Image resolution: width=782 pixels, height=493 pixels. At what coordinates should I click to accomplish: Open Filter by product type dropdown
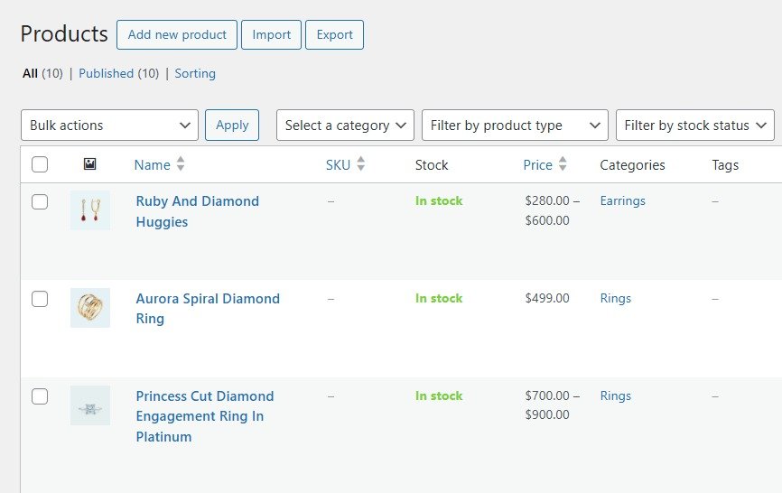coord(515,126)
